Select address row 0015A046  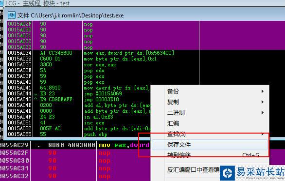coord(19,99)
